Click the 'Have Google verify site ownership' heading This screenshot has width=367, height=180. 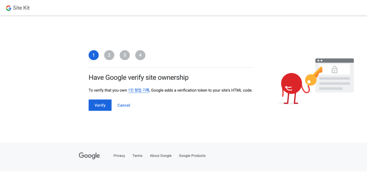pyautogui.click(x=138, y=77)
